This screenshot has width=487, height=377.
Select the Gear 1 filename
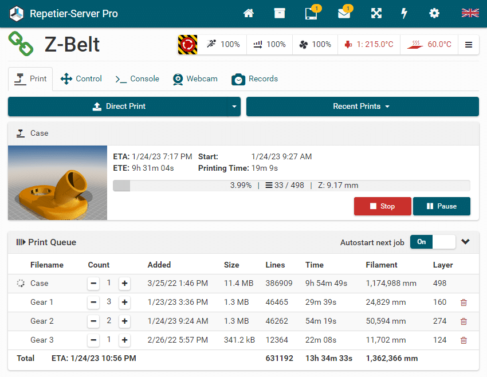(x=42, y=302)
